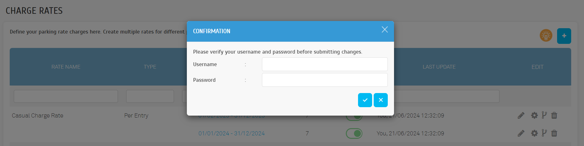This screenshot has width=584, height=146.
Task: Confirm credentials with the checkmark button
Action: tap(365, 100)
